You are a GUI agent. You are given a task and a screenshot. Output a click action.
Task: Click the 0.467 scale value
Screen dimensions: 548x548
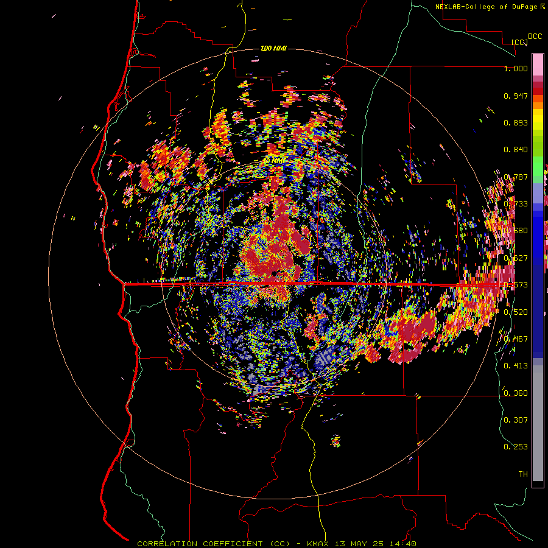tap(516, 339)
